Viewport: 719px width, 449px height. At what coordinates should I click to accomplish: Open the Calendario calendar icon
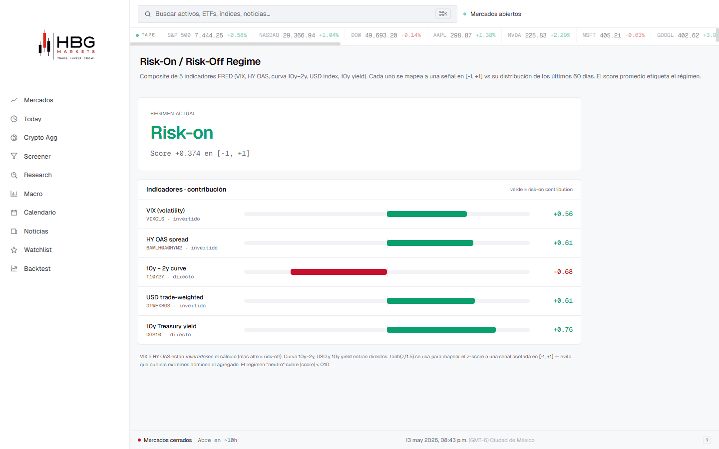point(14,213)
